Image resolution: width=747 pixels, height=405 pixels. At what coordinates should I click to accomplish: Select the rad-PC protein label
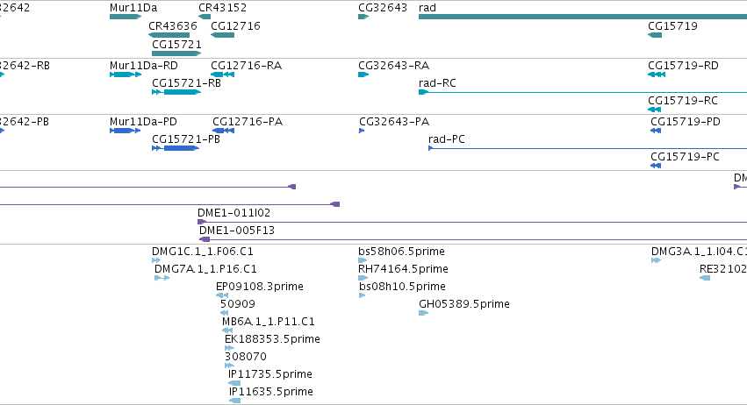click(x=447, y=139)
